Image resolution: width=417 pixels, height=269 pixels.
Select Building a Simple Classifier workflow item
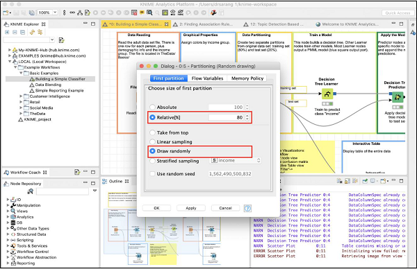60,79
